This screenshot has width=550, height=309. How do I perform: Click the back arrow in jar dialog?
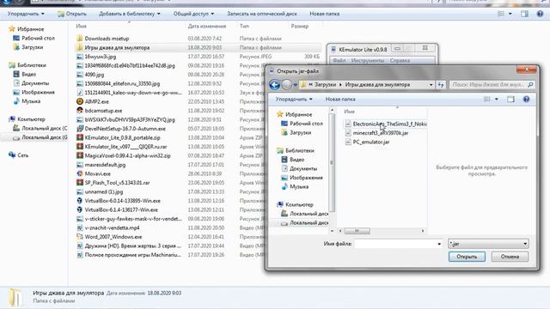pyautogui.click(x=275, y=85)
